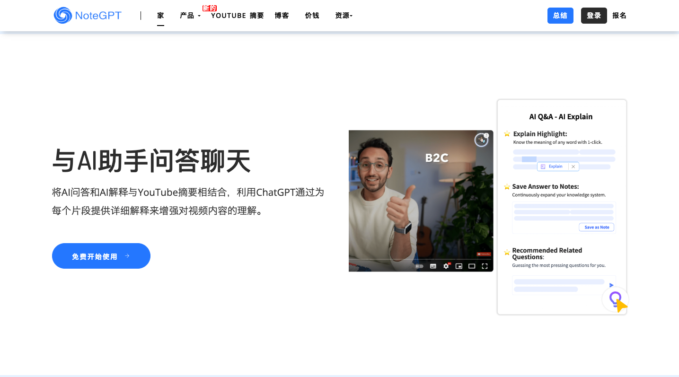Open the 价钱 pricing page
Image resolution: width=679 pixels, height=377 pixels.
[x=312, y=16]
